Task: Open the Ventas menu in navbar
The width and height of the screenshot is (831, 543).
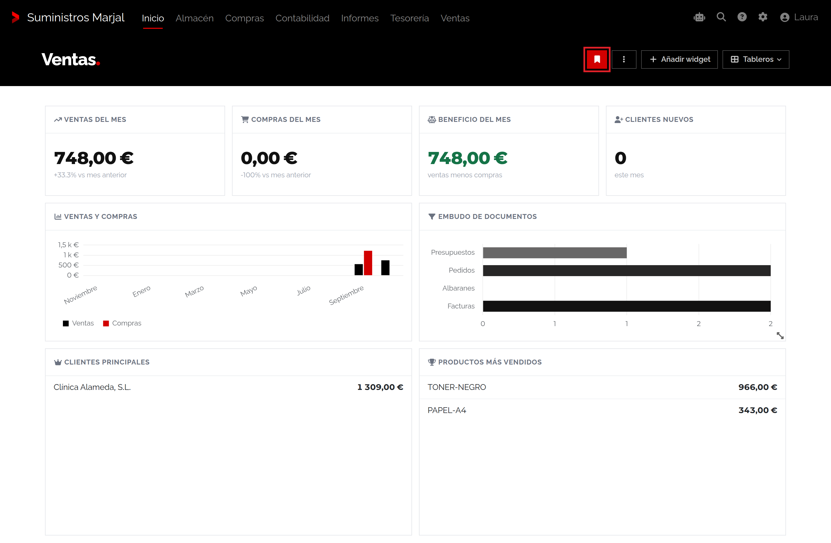Action: 455,18
